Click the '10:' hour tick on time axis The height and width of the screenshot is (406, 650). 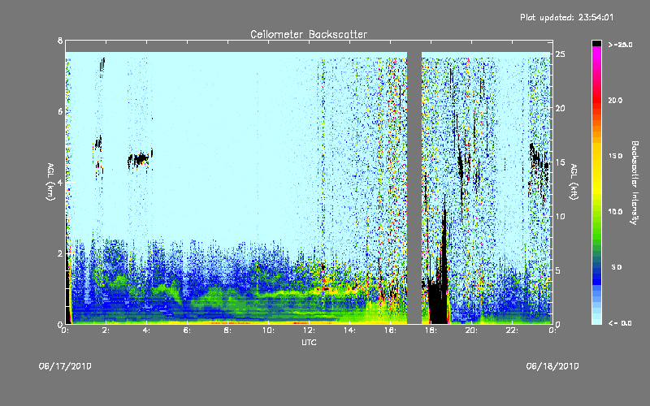(268, 330)
